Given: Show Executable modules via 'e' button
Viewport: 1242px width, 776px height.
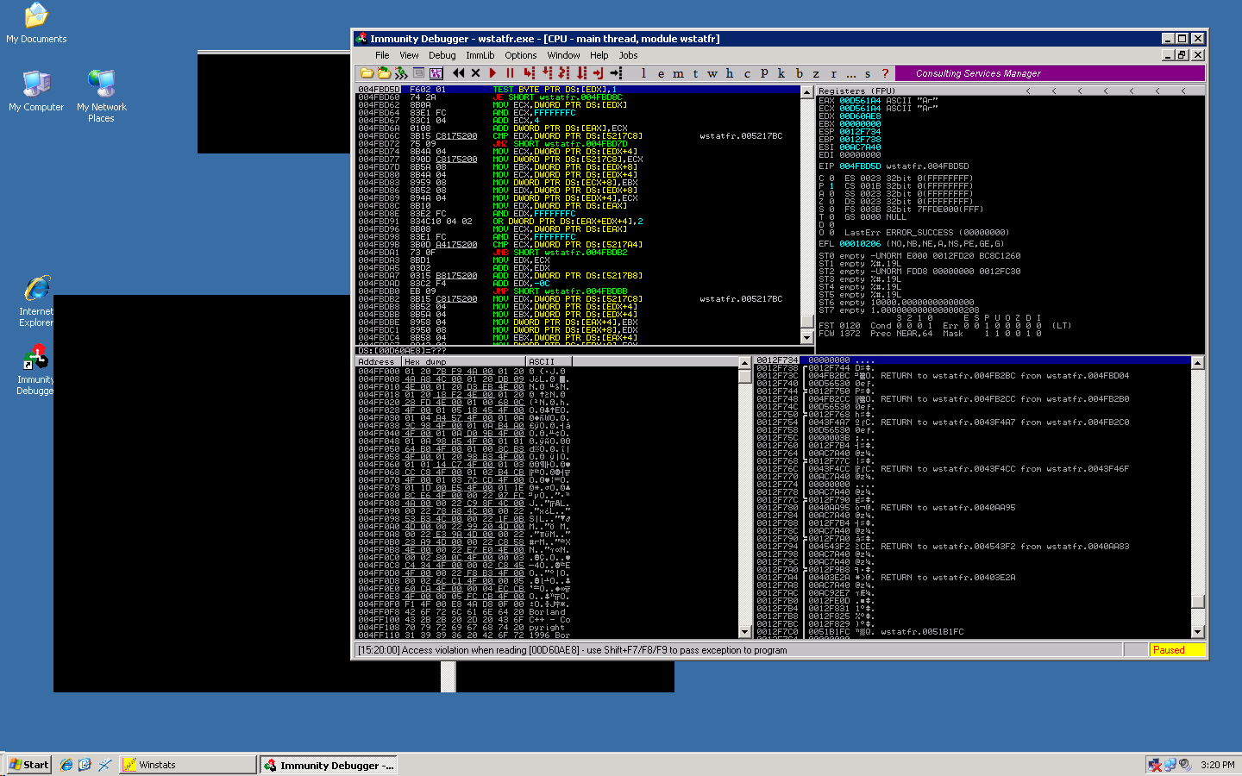Looking at the screenshot, I should click(x=661, y=73).
